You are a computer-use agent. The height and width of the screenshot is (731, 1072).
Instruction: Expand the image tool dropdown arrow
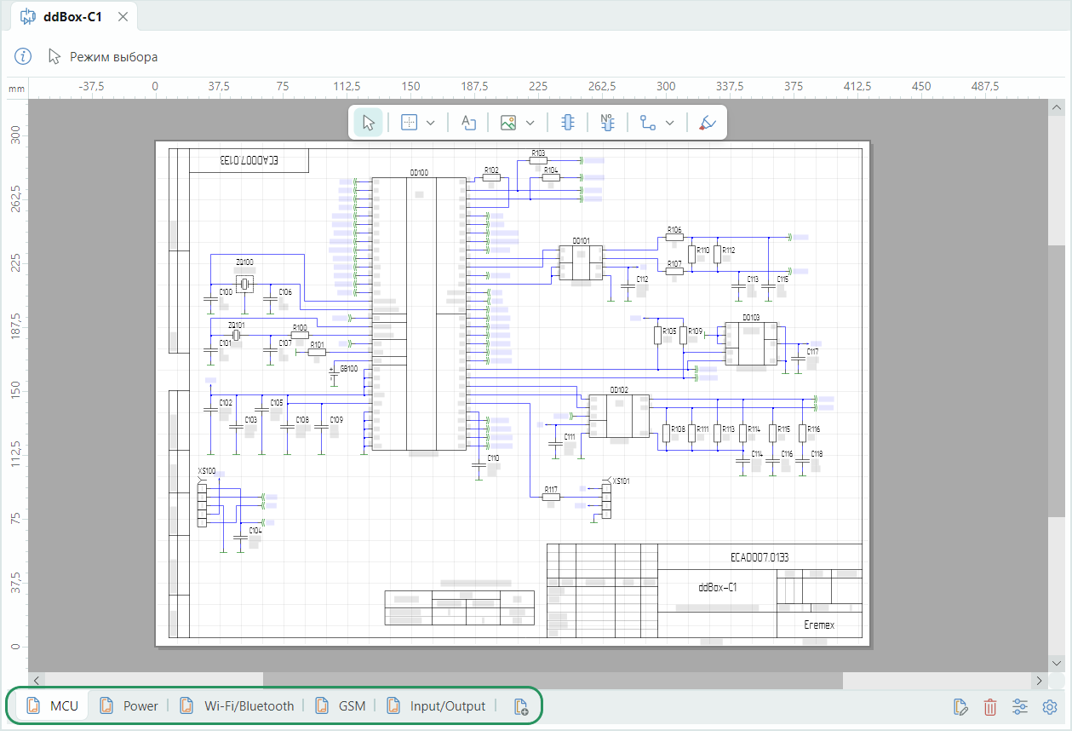click(x=530, y=123)
